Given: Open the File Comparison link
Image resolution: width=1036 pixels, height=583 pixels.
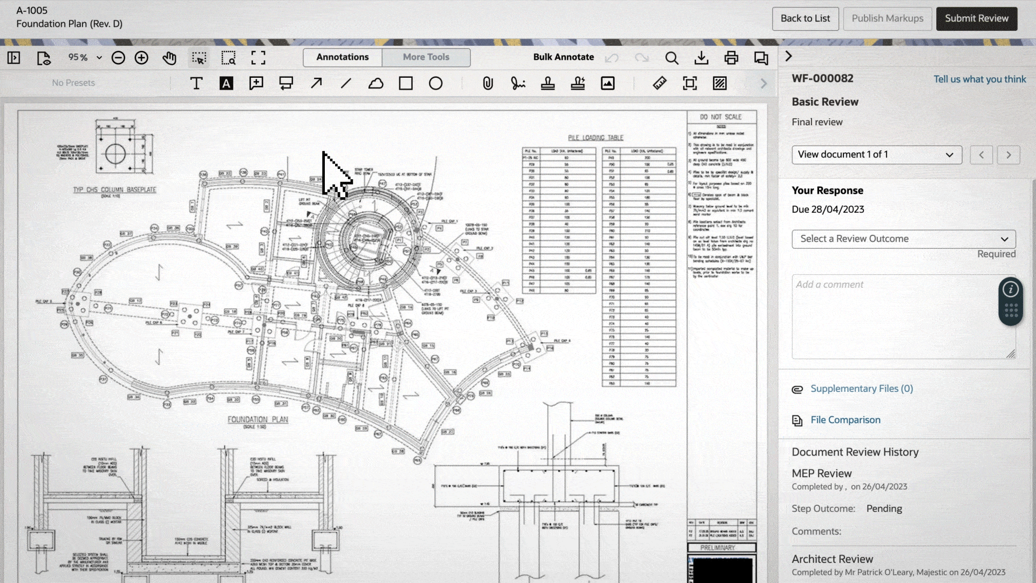Looking at the screenshot, I should pos(845,420).
